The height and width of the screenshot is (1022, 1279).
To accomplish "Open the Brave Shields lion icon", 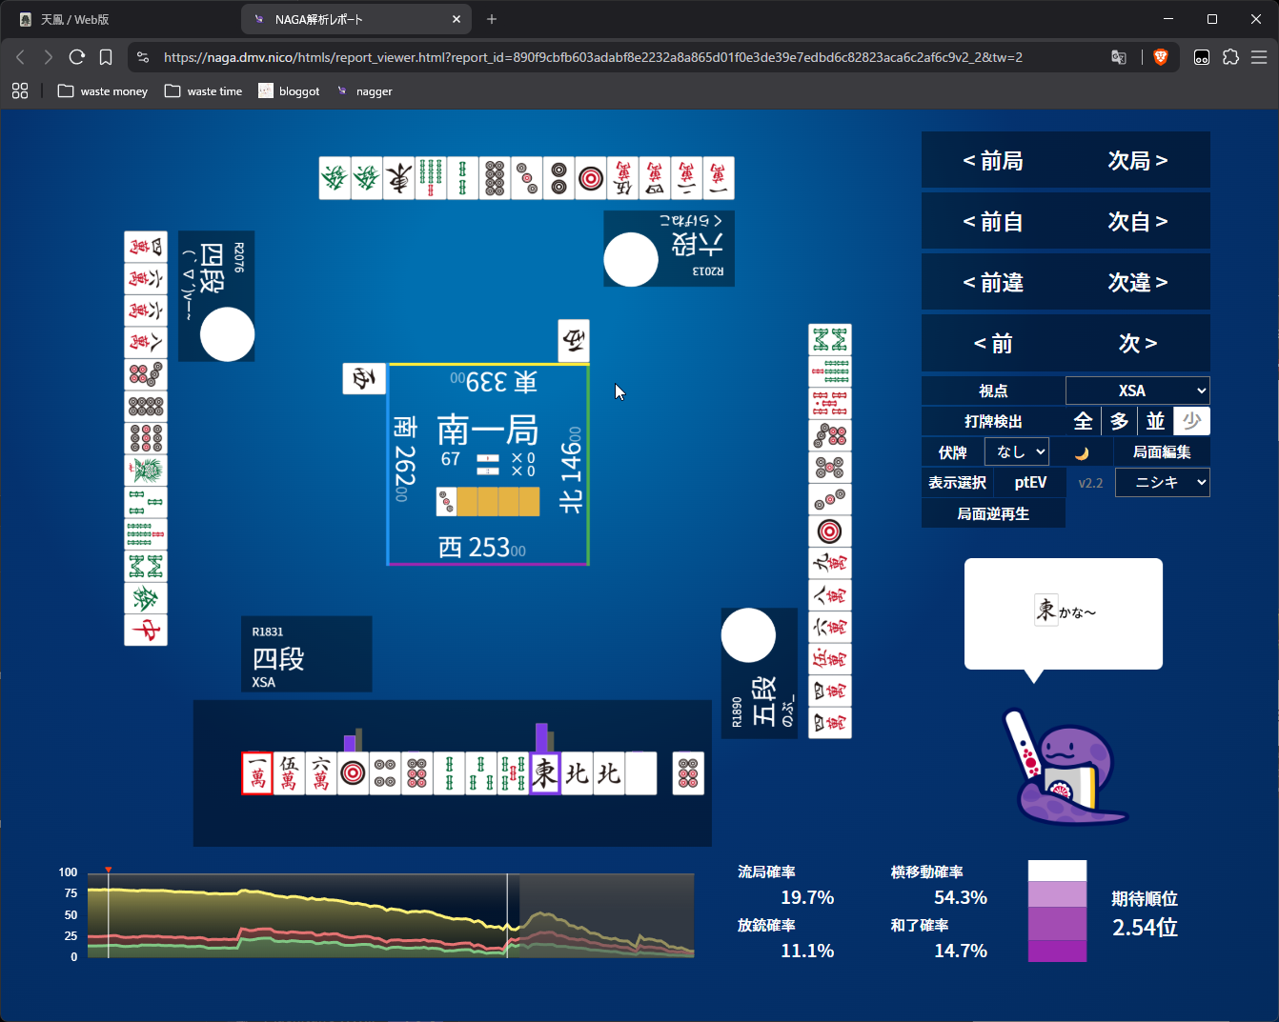I will click(x=1160, y=57).
